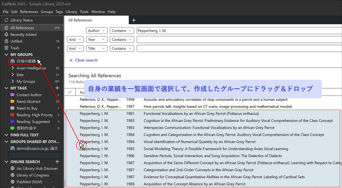Select the All References tab
Screen dimensions: 342x188
coord(96,20)
